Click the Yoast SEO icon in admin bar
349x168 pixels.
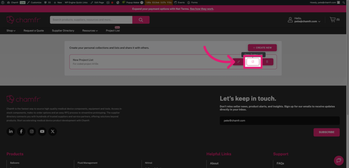click(108, 2)
